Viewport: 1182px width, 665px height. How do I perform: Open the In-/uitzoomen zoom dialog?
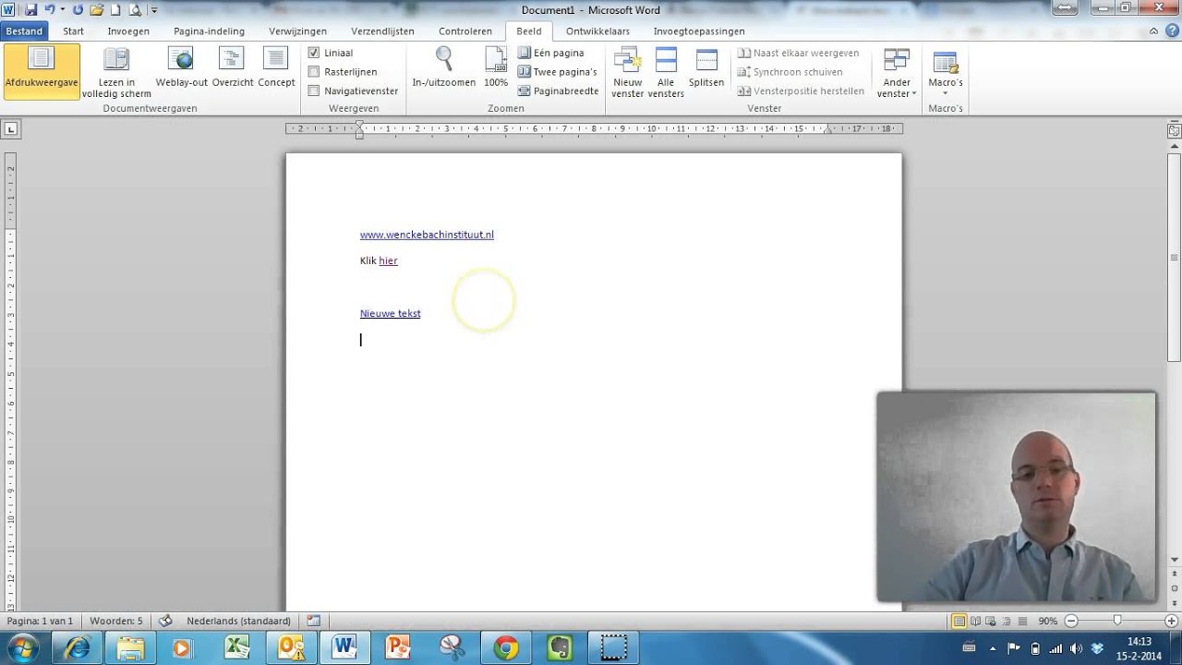(443, 68)
